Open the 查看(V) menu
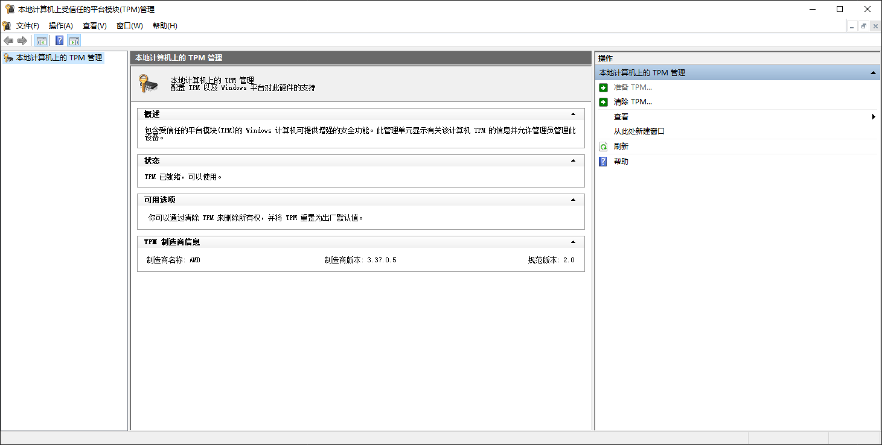882x445 pixels. coord(95,25)
